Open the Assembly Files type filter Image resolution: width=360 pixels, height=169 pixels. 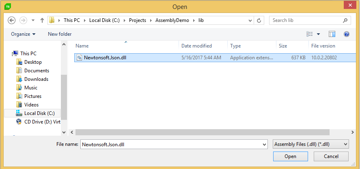pyautogui.click(x=311, y=144)
